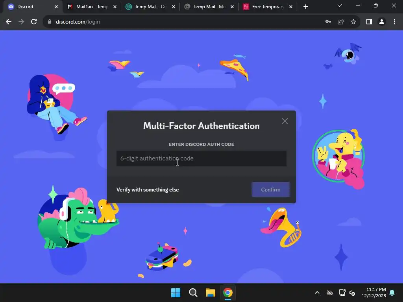Open the Windows Start menu
403x302 pixels.
(176, 293)
